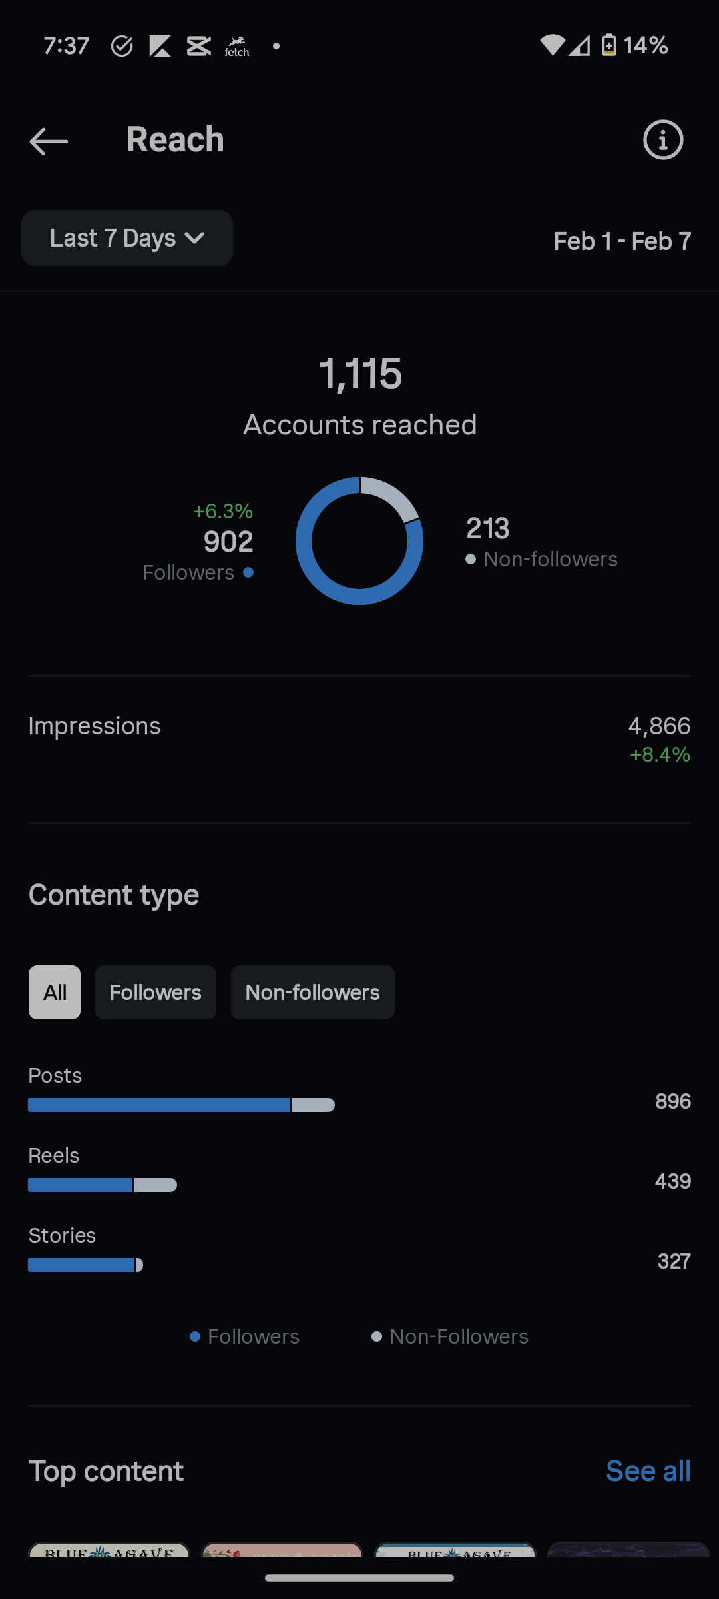Image resolution: width=719 pixels, height=1599 pixels.
Task: Tap the Stories reach bar
Action: click(x=85, y=1265)
